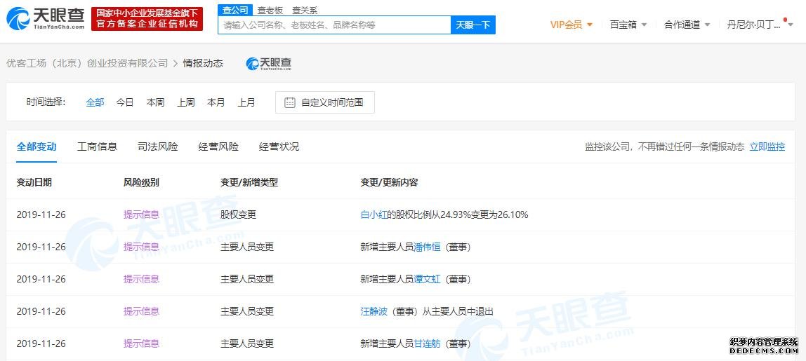Click 股权变更 type cell

point(238,214)
